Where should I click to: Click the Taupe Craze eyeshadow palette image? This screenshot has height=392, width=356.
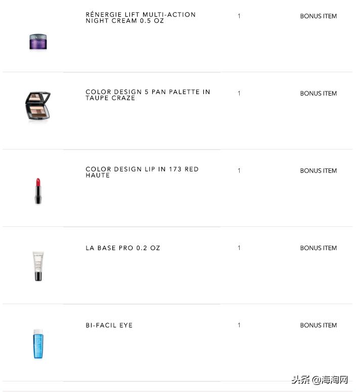point(38,107)
